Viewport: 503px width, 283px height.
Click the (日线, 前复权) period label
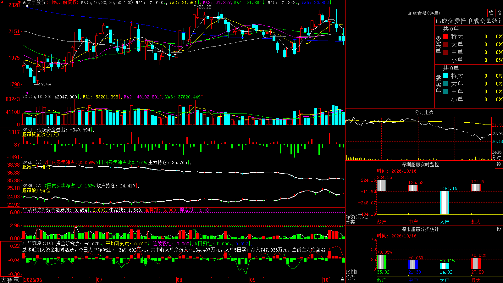[63, 3]
